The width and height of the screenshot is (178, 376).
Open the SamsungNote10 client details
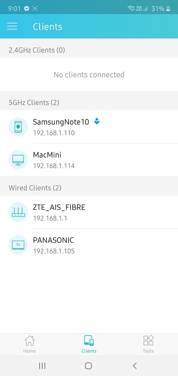pos(89,127)
